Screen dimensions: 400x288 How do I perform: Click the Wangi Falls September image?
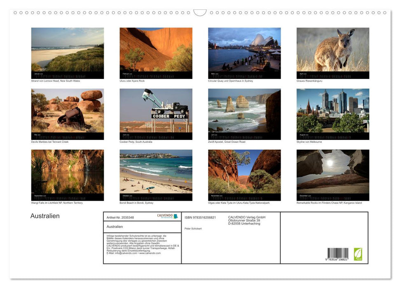[68, 174]
